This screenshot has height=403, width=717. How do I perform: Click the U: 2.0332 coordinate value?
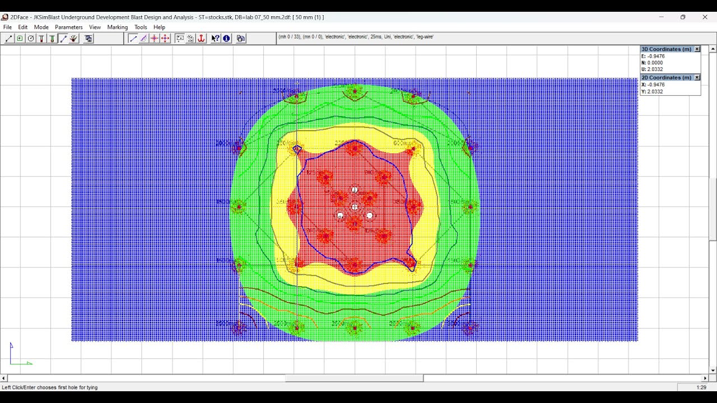click(x=653, y=69)
